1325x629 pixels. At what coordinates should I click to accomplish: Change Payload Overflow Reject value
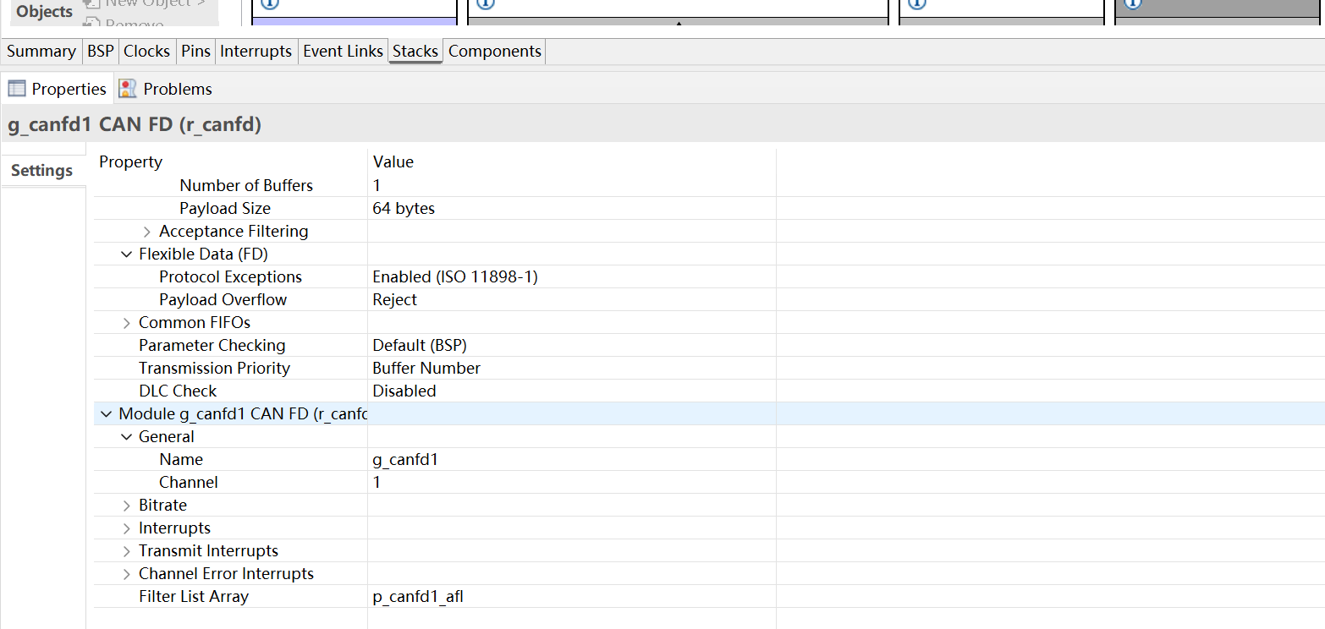click(x=572, y=300)
